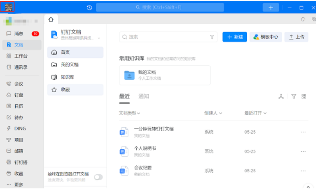
Task: Expand the 文档类型 dropdown
Action: pyautogui.click(x=129, y=113)
